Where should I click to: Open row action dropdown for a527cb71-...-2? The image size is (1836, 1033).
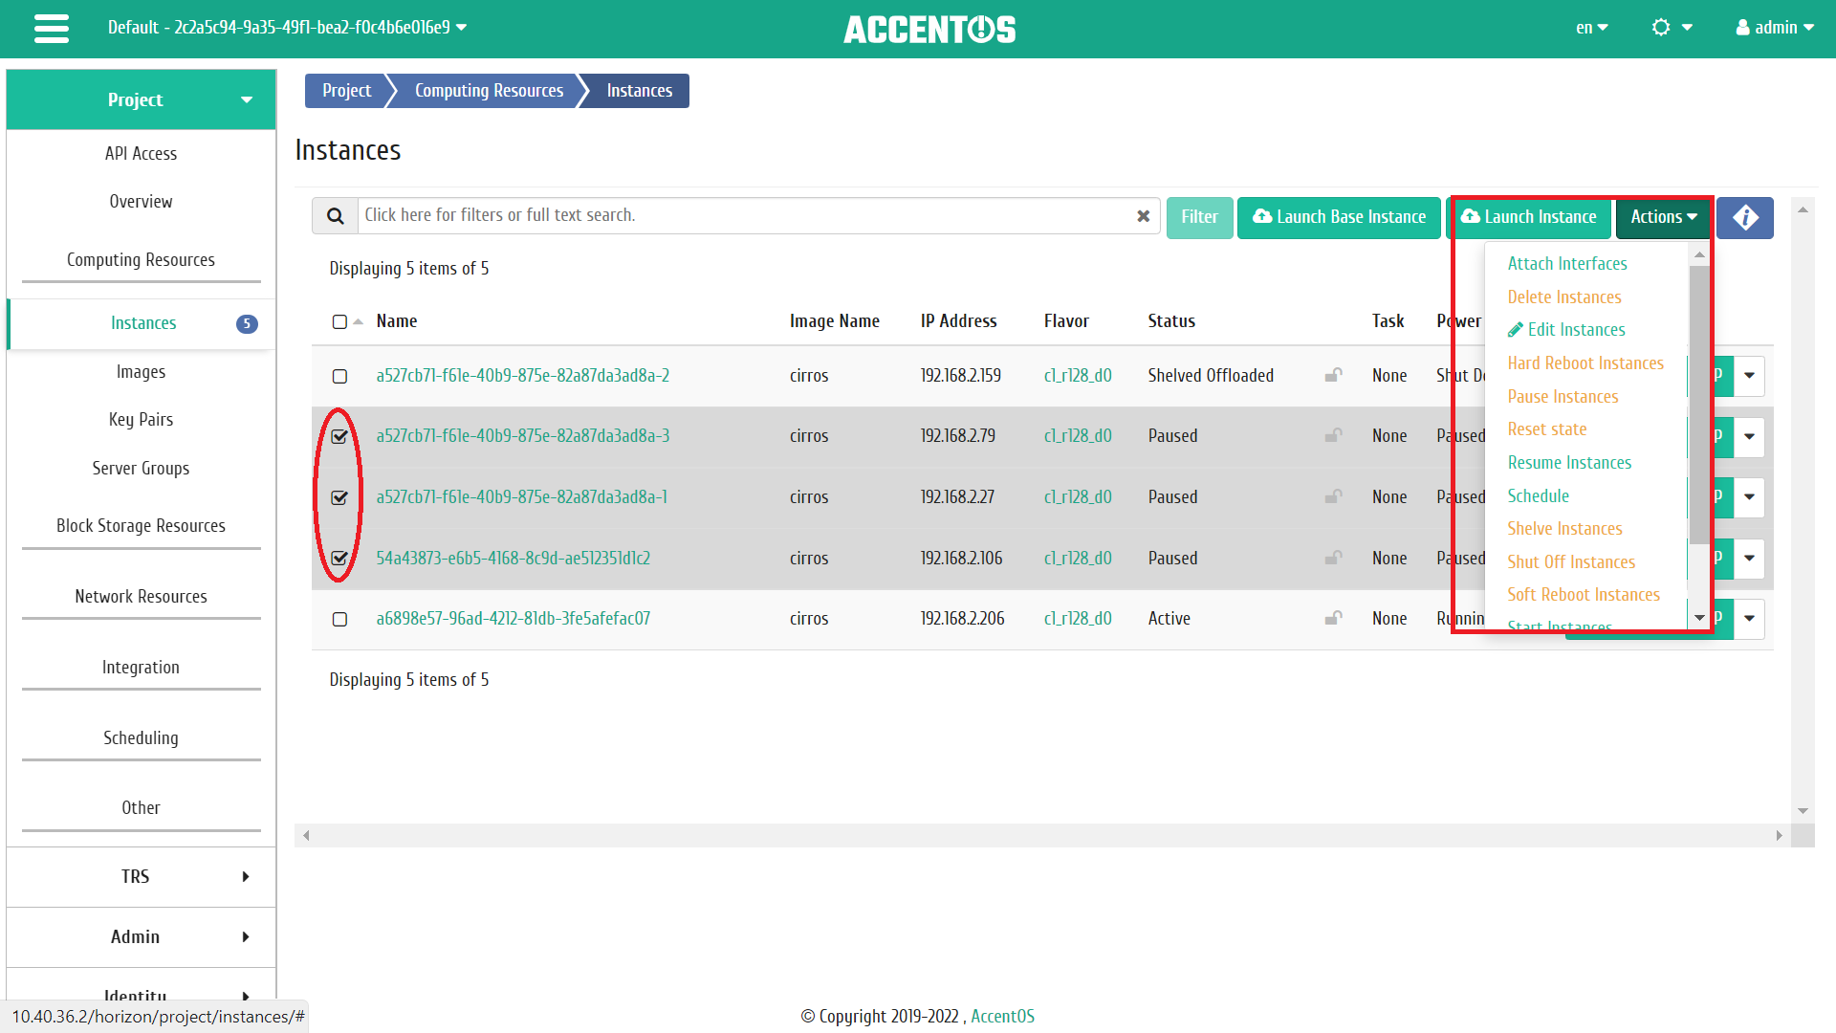[x=1749, y=375]
